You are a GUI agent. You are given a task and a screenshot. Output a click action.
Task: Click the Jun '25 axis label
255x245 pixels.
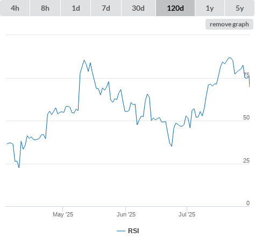[x=126, y=214]
